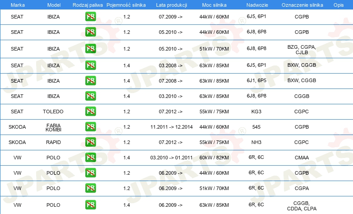Select the FABIA KOMBI model cell
Screen dimensions: 353x214
(53, 127)
